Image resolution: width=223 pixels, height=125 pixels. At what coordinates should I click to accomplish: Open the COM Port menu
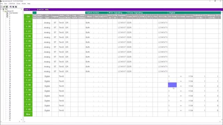tap(12, 3)
